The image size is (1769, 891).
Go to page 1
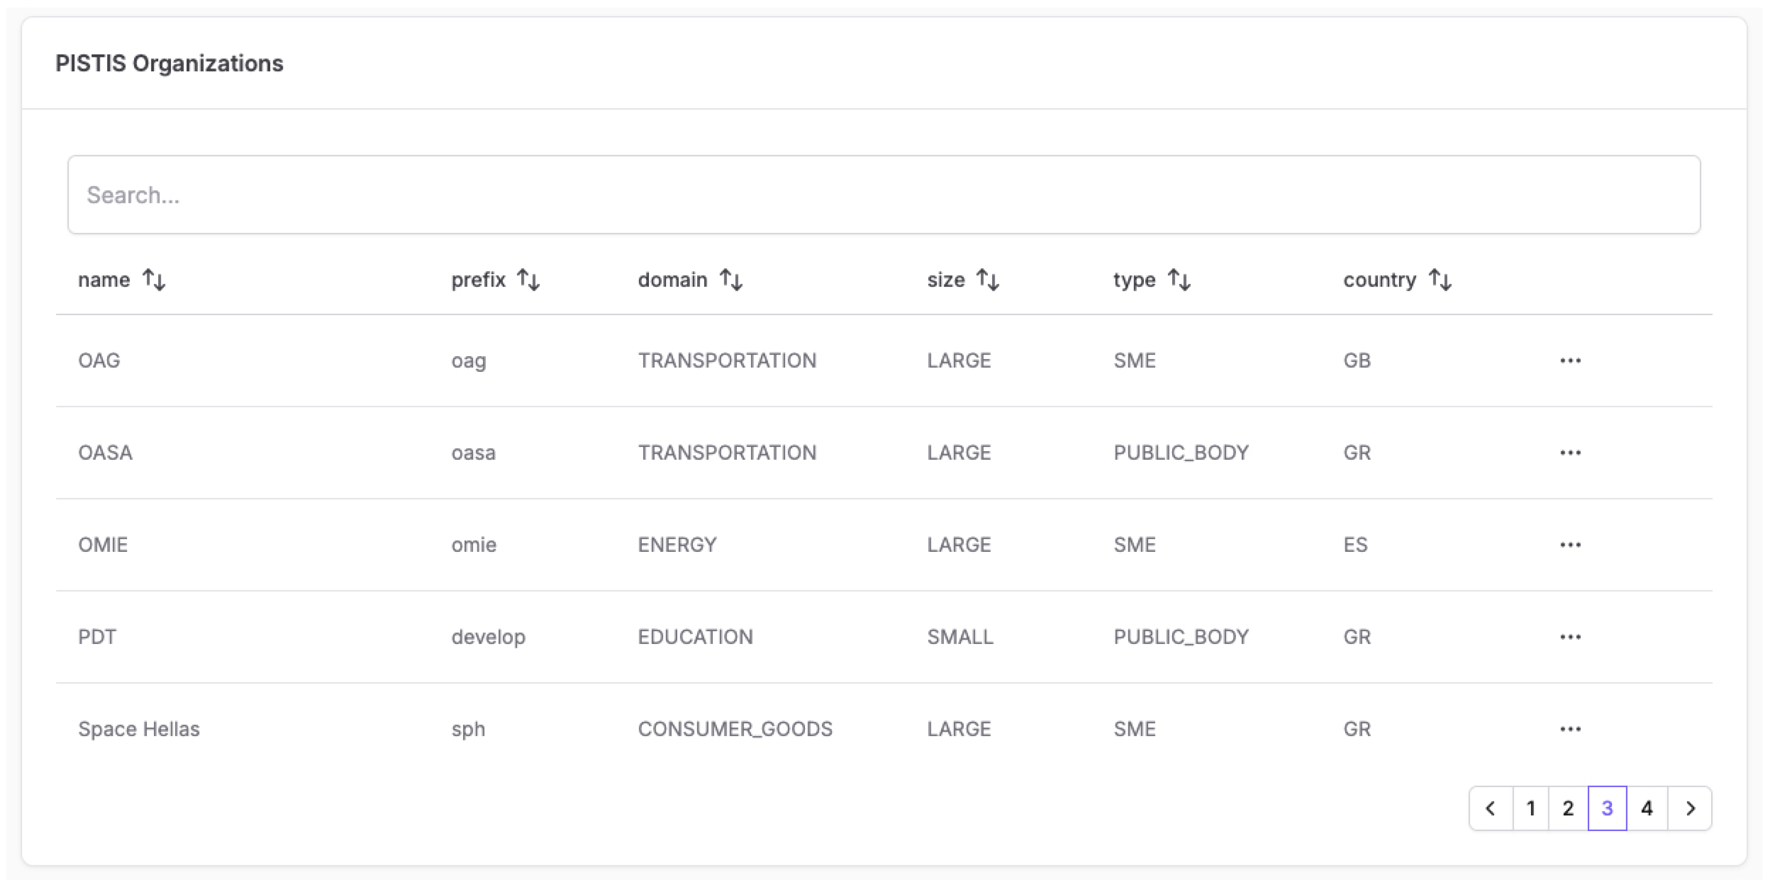click(1531, 808)
